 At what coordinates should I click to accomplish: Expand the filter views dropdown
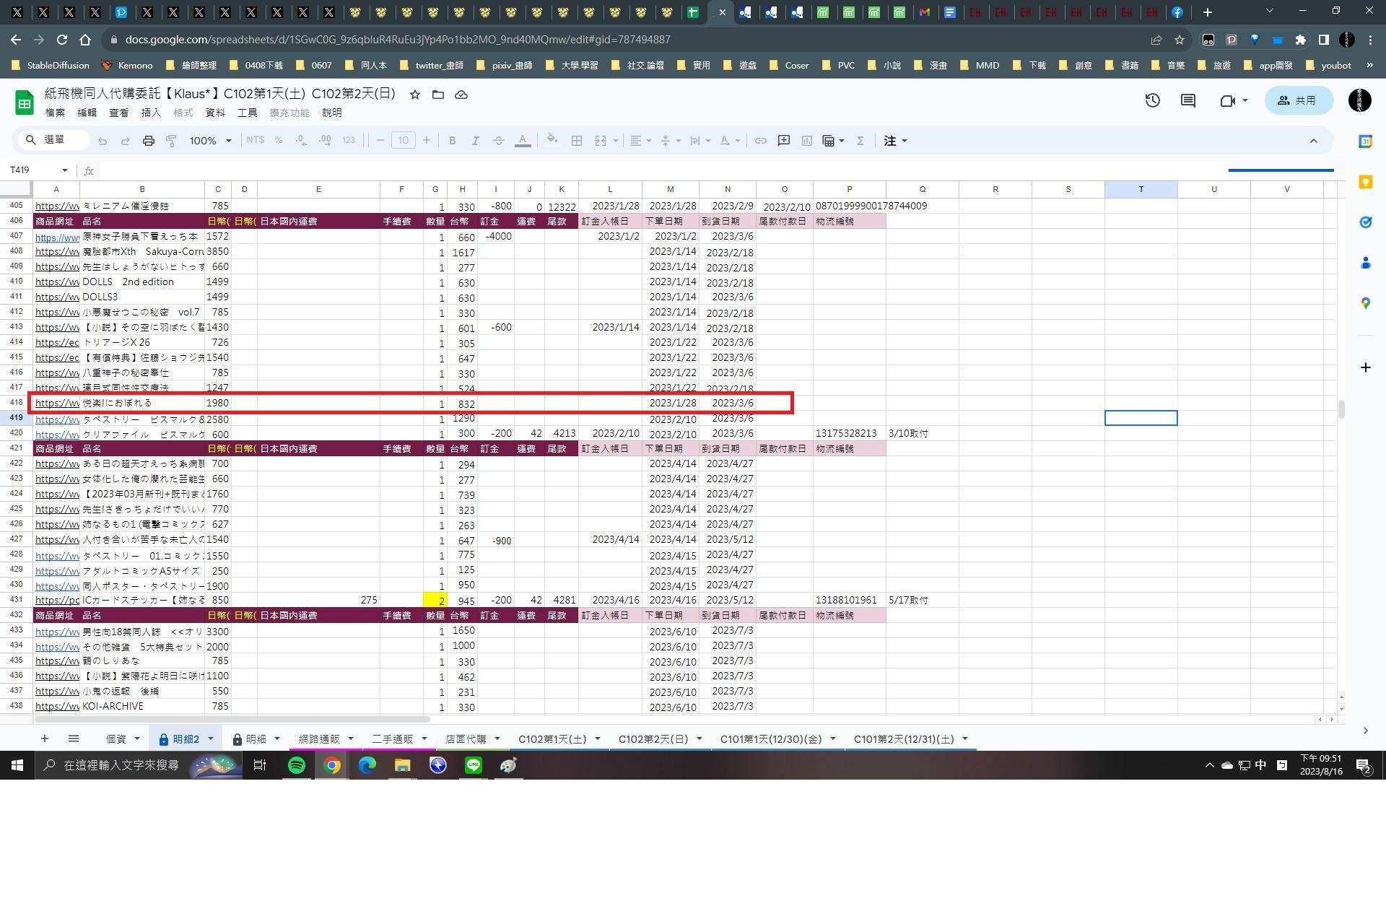point(842,141)
